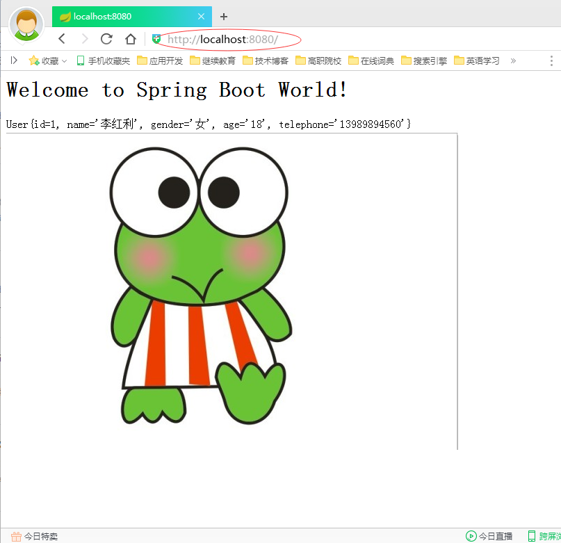Go forward to next page

tap(84, 39)
